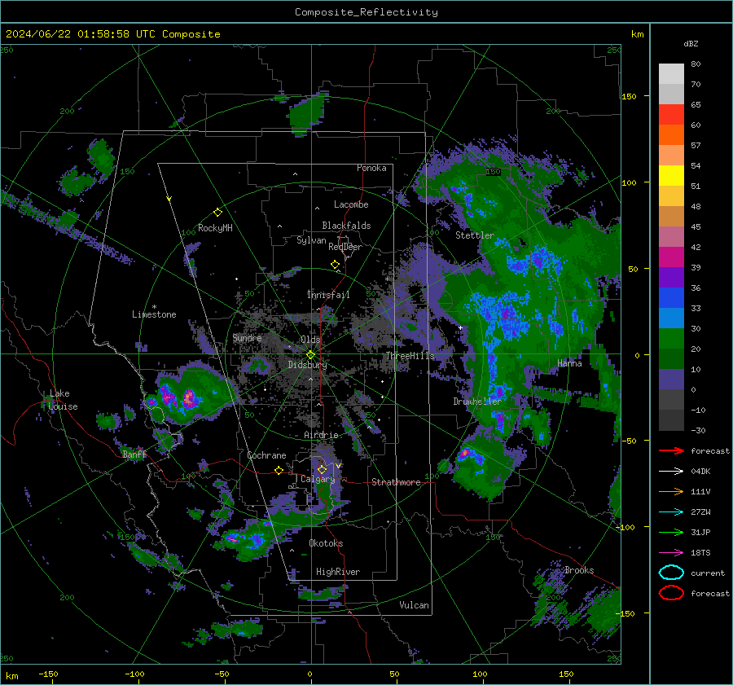Click the green 30 dBZ color swatch

click(x=671, y=339)
